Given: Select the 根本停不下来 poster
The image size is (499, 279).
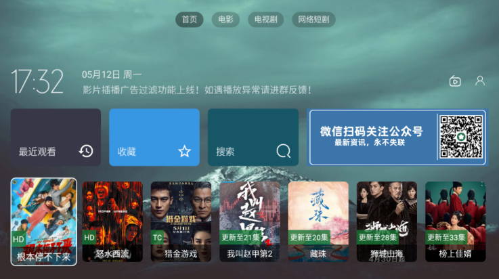Looking at the screenshot, I should click(x=44, y=221).
